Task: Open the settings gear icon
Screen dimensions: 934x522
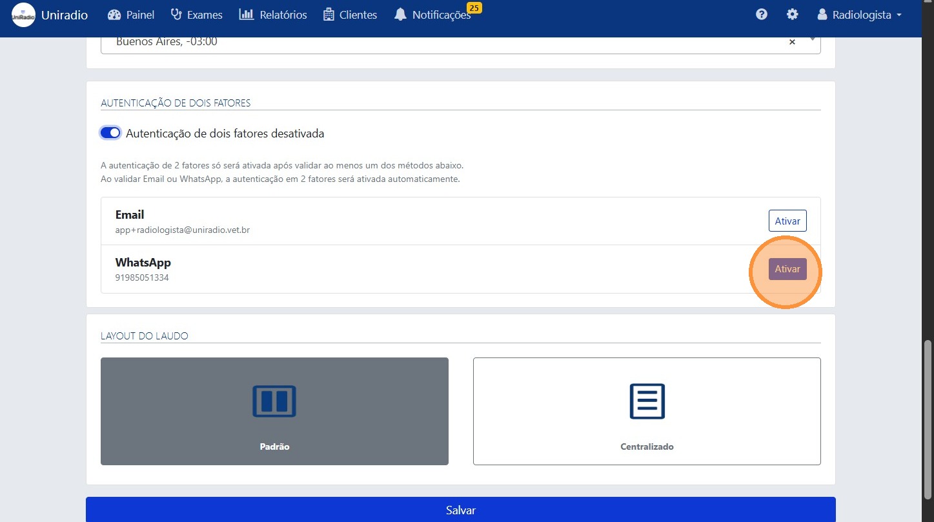Action: click(792, 14)
